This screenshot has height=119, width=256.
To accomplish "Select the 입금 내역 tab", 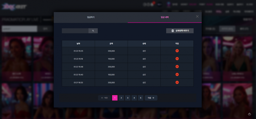I will click(x=165, y=17).
